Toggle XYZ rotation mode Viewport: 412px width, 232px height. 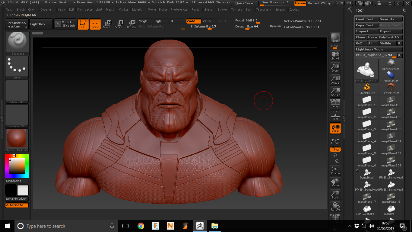coord(335,149)
